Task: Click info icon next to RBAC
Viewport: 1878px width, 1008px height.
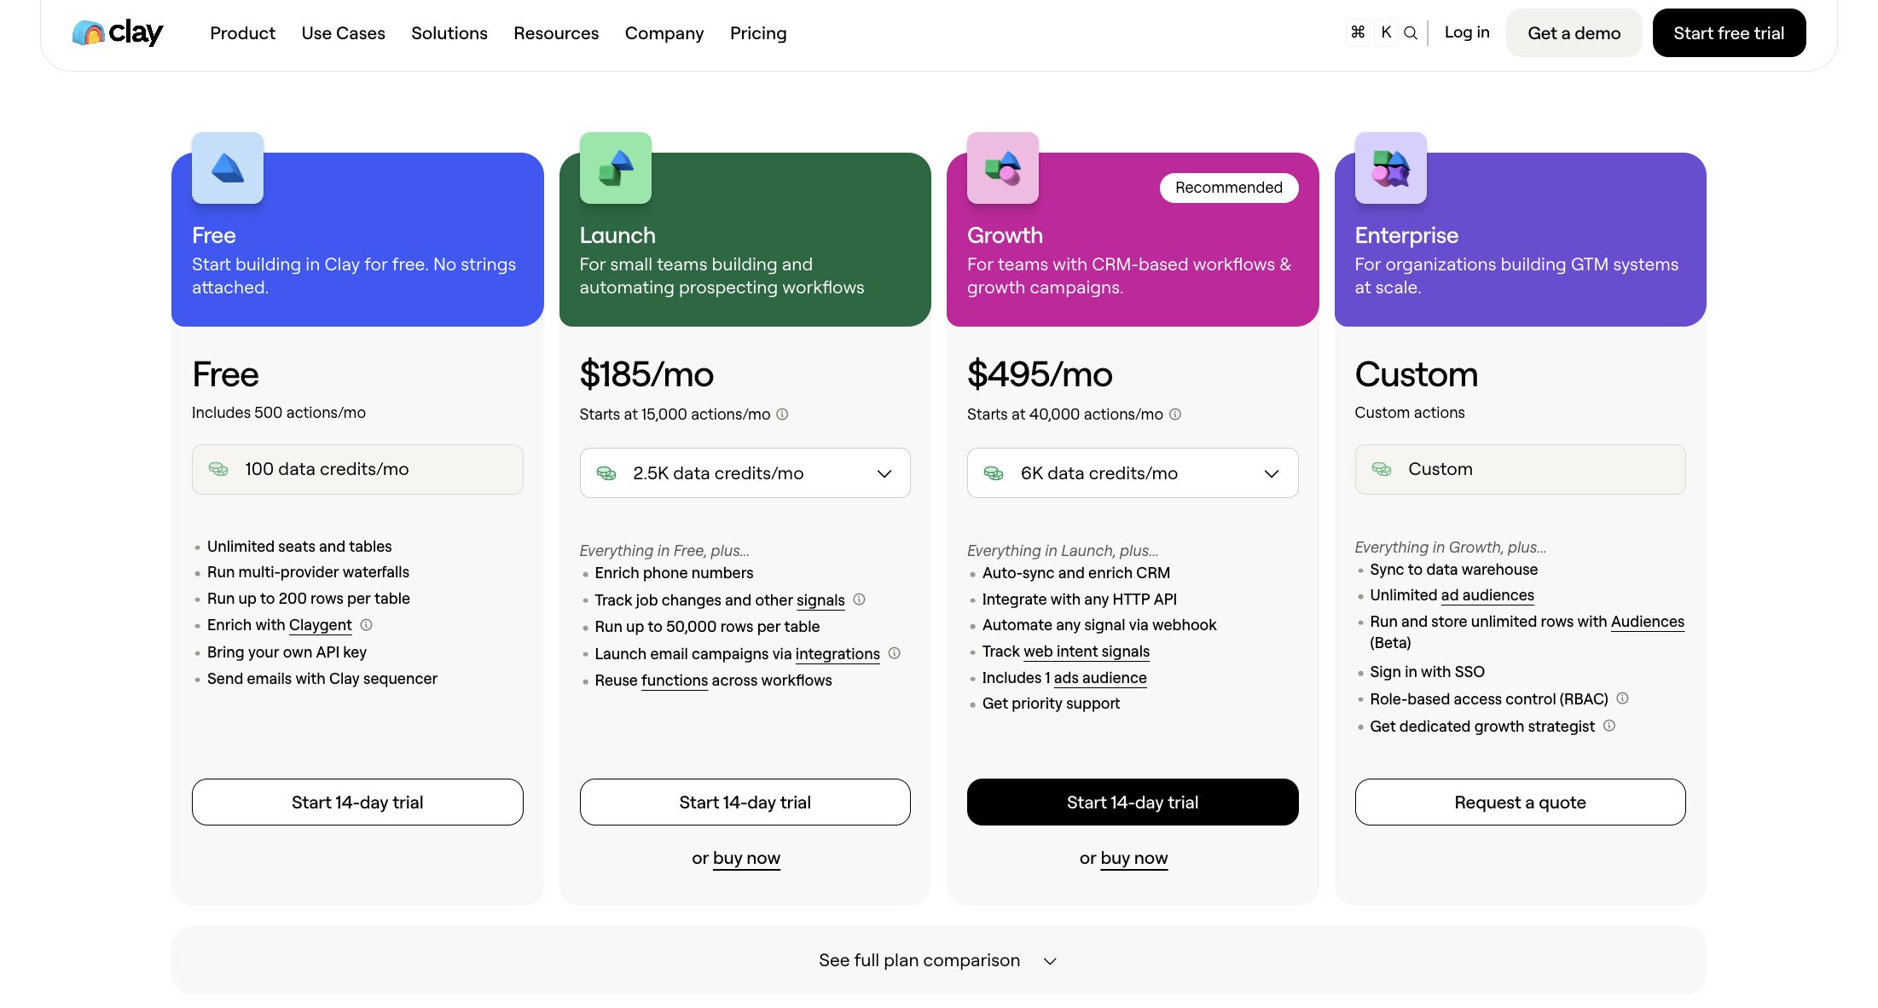Action: [x=1623, y=698]
